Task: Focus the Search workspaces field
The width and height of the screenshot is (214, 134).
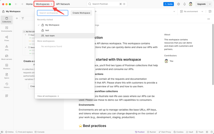Action: tap(53, 13)
